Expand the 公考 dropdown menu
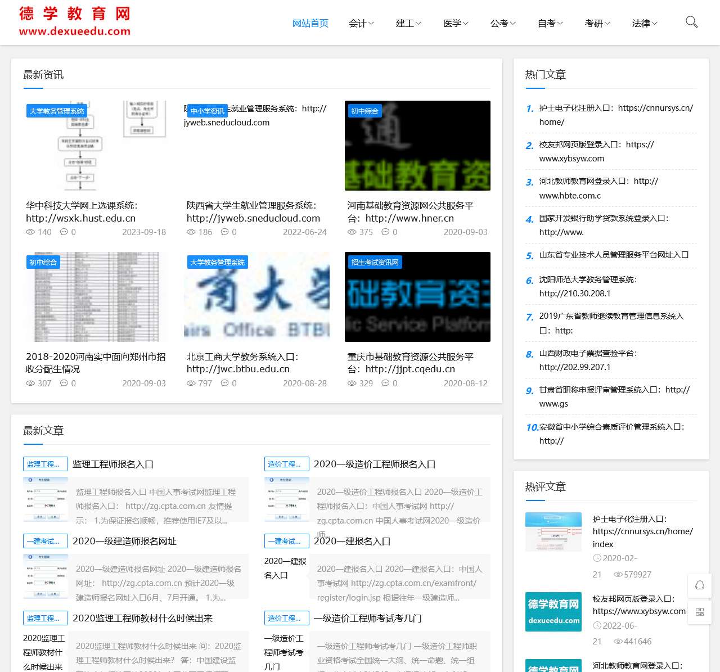Image resolution: width=720 pixels, height=672 pixels. (503, 23)
